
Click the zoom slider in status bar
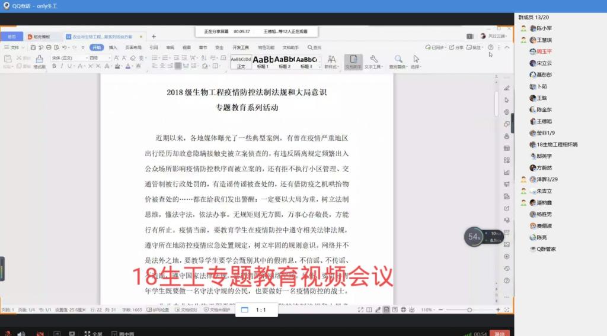pos(469,310)
